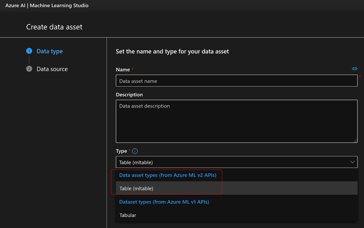Click the Azure AI Machine Learning Studio title

click(x=47, y=5)
